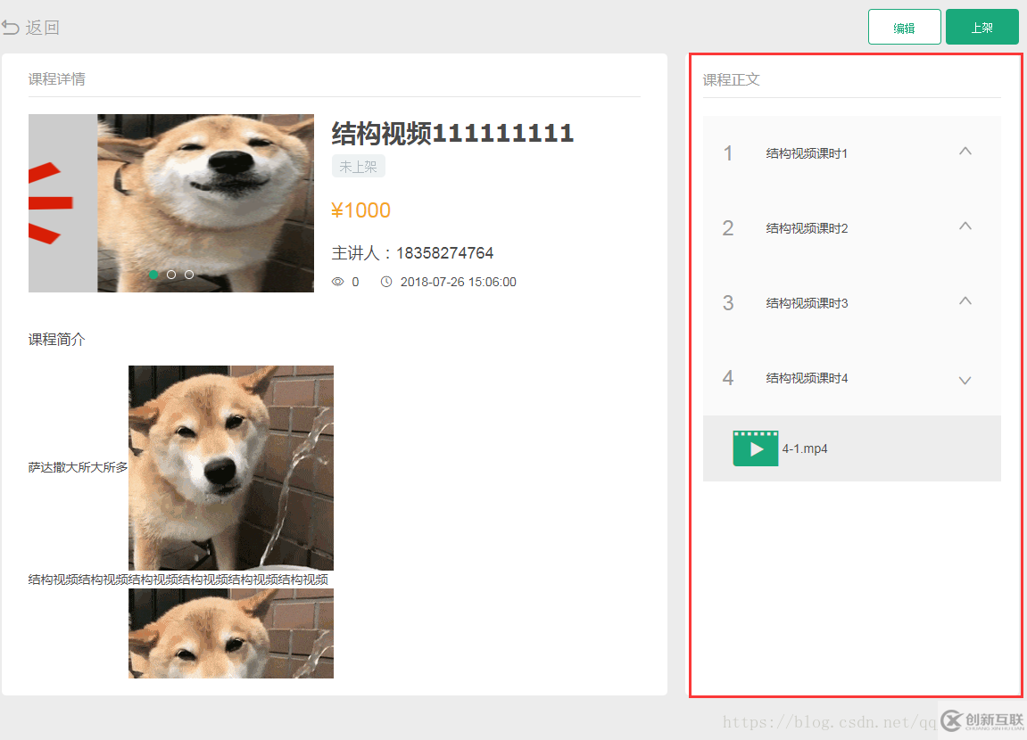Click the clock icon beside the date
This screenshot has height=740, width=1027.
pyautogui.click(x=386, y=282)
